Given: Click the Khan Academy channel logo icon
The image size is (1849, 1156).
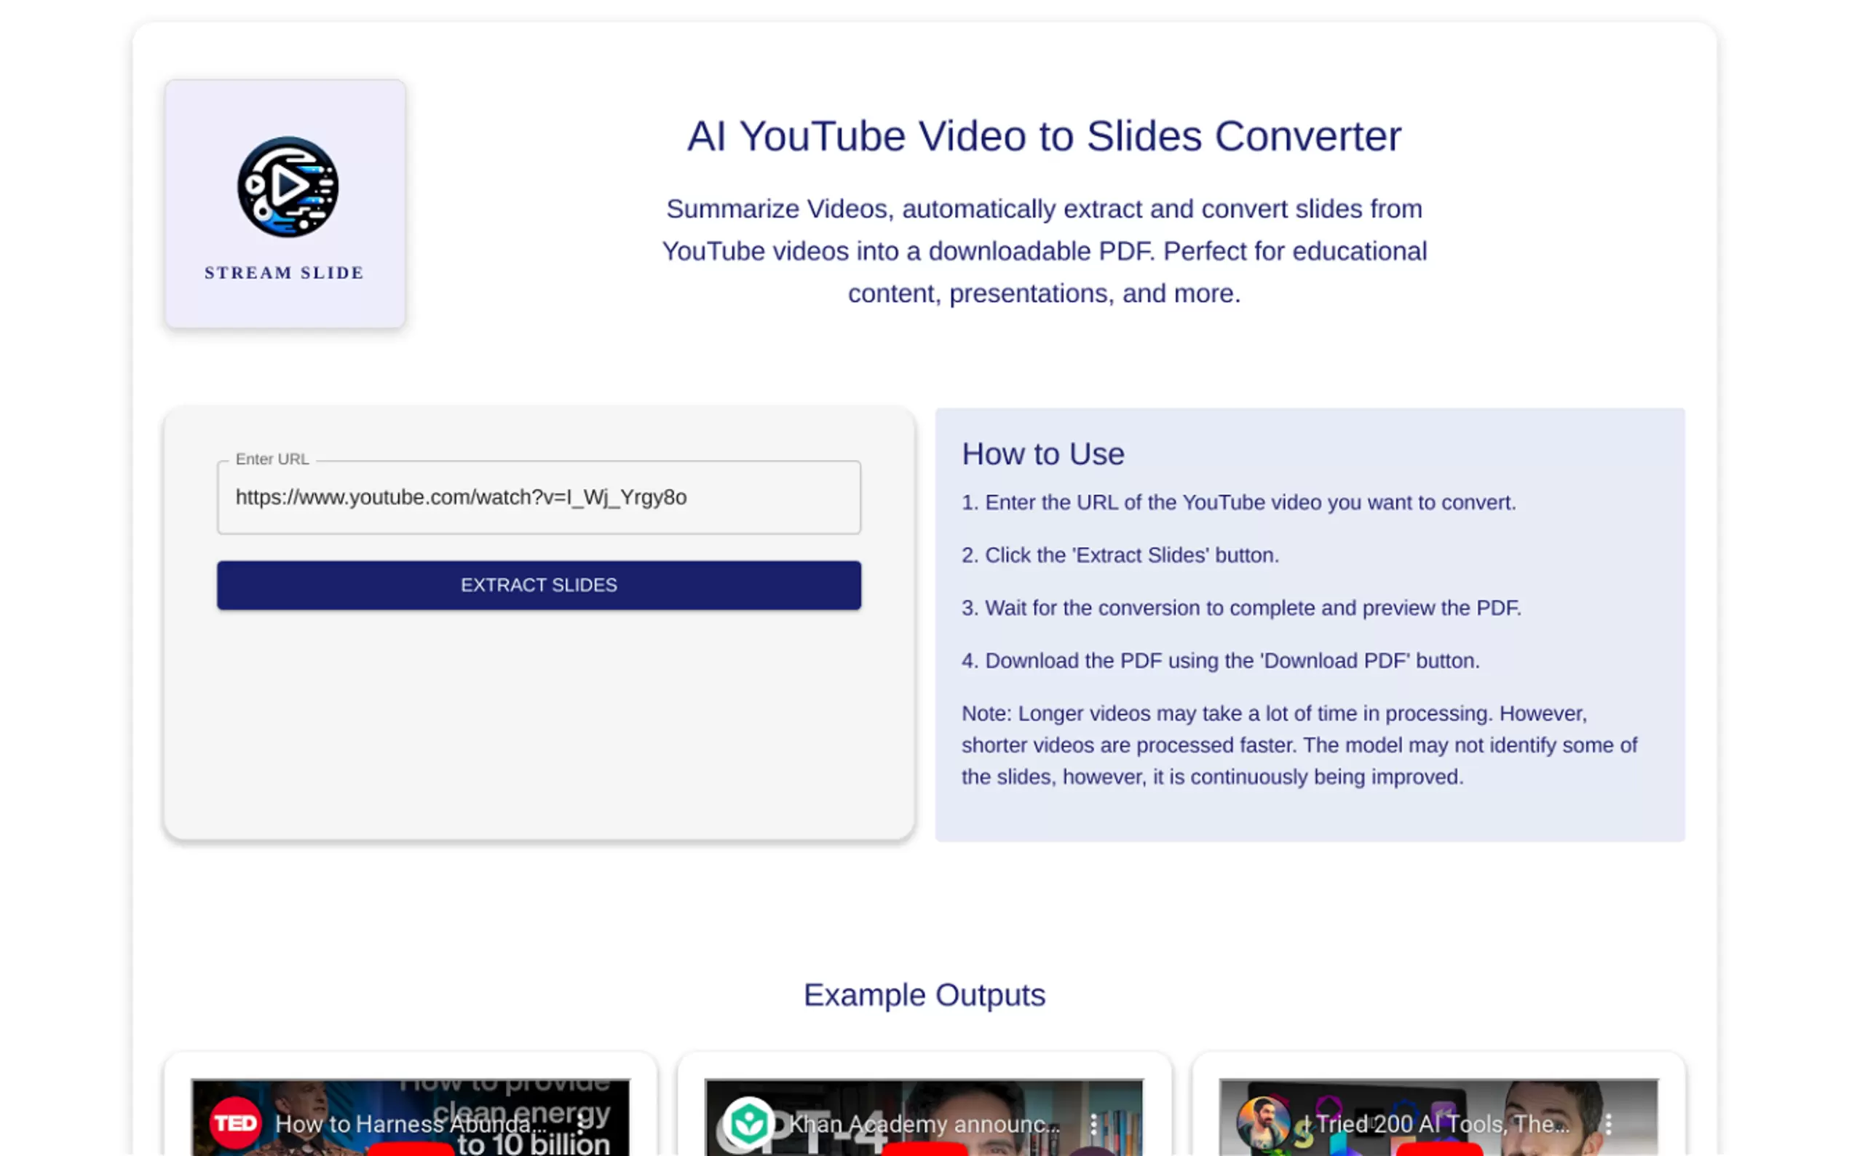Looking at the screenshot, I should pyautogui.click(x=749, y=1123).
